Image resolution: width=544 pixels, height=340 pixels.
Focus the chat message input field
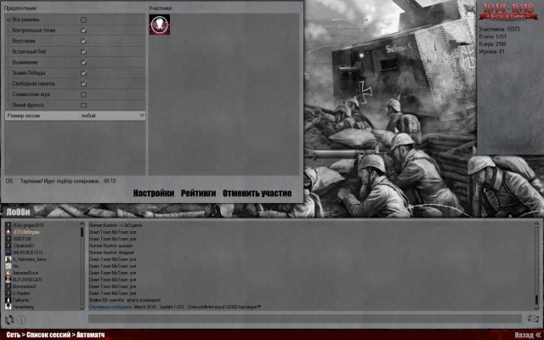tap(305, 319)
